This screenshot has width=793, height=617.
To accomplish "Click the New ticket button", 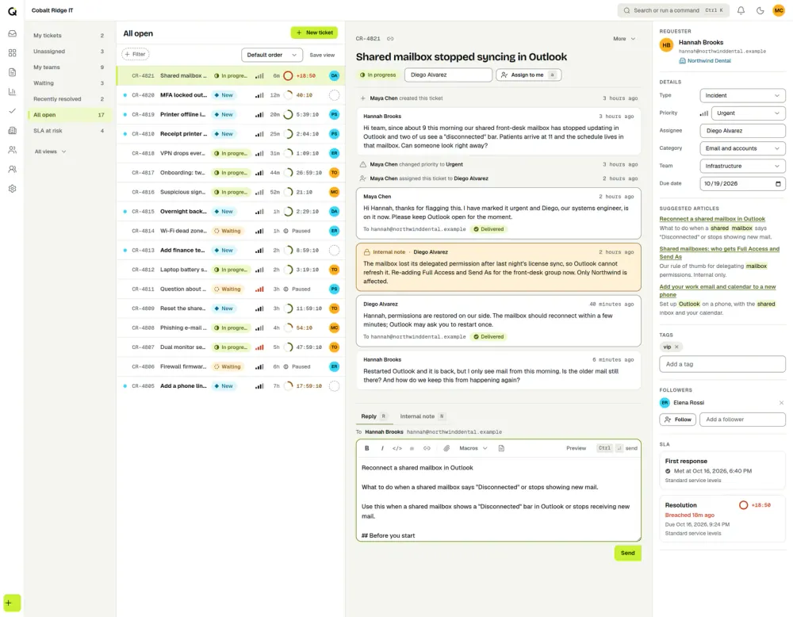I will click(314, 33).
